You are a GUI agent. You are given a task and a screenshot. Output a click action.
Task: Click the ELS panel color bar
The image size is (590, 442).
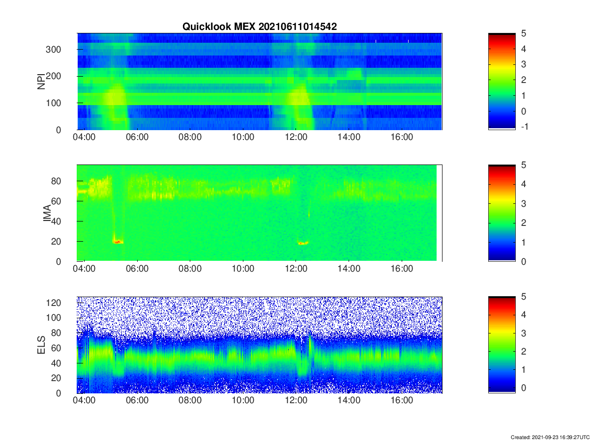502,345
